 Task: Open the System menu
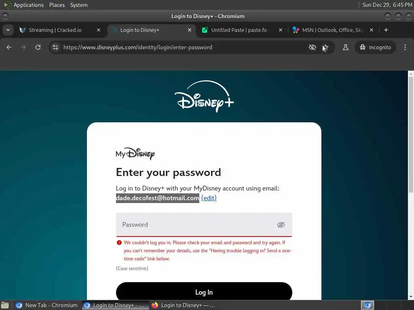[79, 5]
